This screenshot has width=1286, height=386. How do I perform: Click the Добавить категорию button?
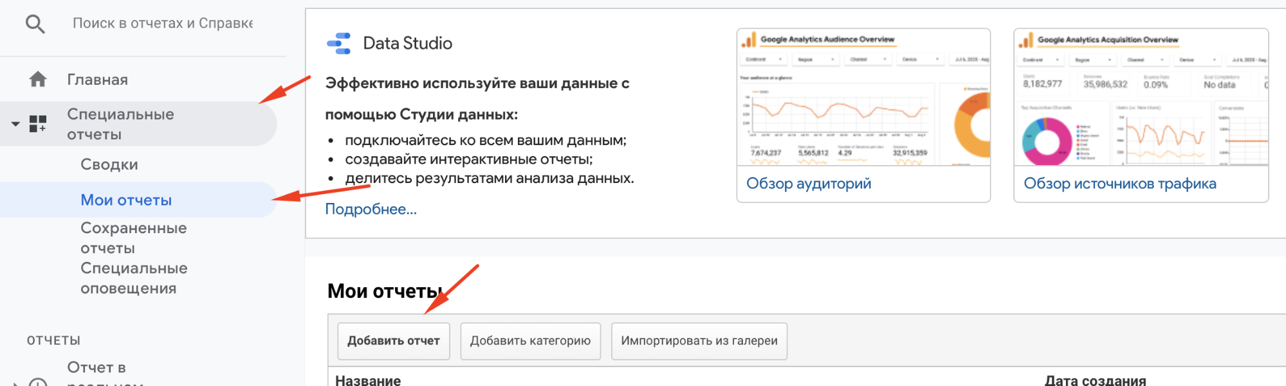tap(530, 341)
